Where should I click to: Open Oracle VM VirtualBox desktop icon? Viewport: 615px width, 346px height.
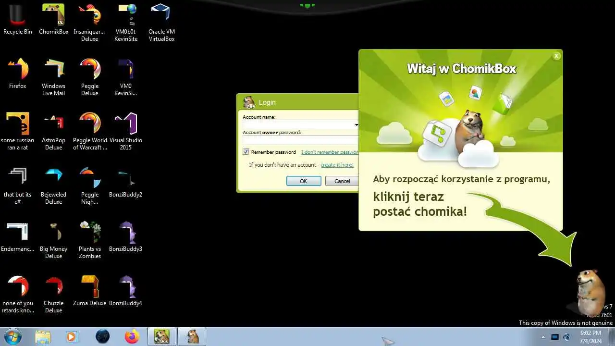[161, 23]
